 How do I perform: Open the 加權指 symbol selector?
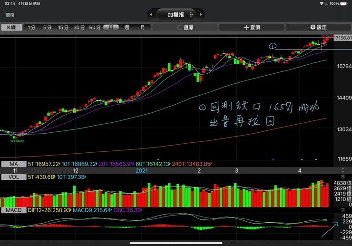176,15
